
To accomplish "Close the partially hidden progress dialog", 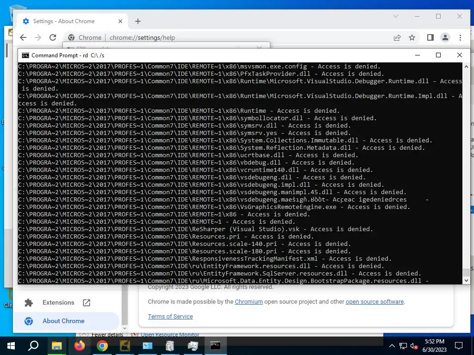I will click(x=259, y=47).
